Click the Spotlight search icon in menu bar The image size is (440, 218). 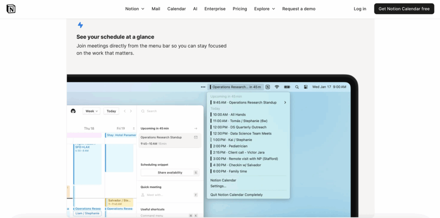297,87
